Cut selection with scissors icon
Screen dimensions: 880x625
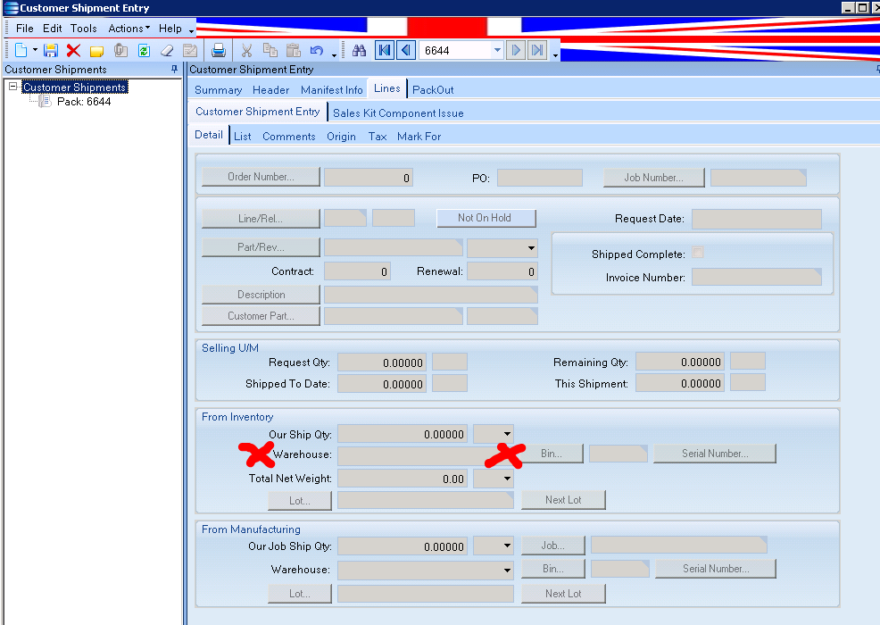(x=246, y=51)
